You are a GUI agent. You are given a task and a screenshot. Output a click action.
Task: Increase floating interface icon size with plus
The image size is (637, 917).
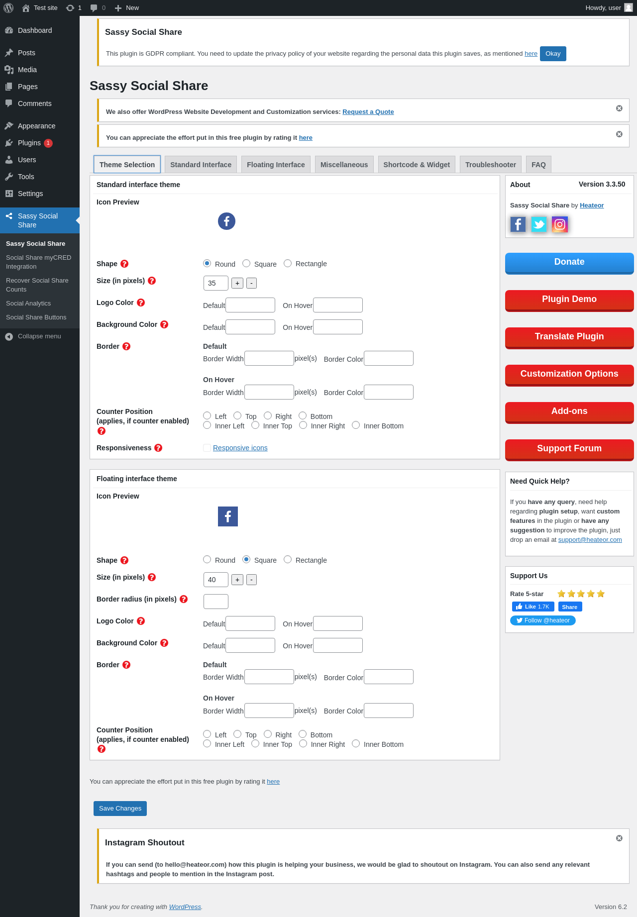(237, 580)
